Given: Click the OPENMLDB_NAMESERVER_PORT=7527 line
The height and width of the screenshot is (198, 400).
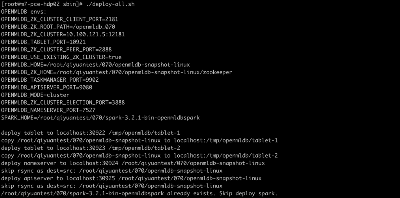Looking at the screenshot, I should [x=48, y=110].
